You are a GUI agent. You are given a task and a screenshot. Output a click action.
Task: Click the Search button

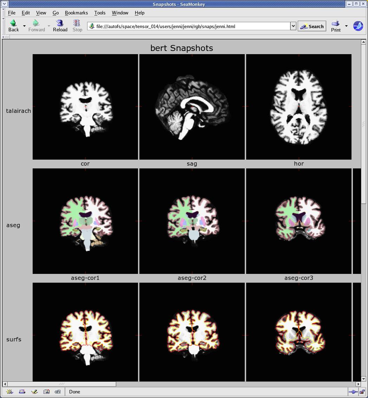[312, 26]
